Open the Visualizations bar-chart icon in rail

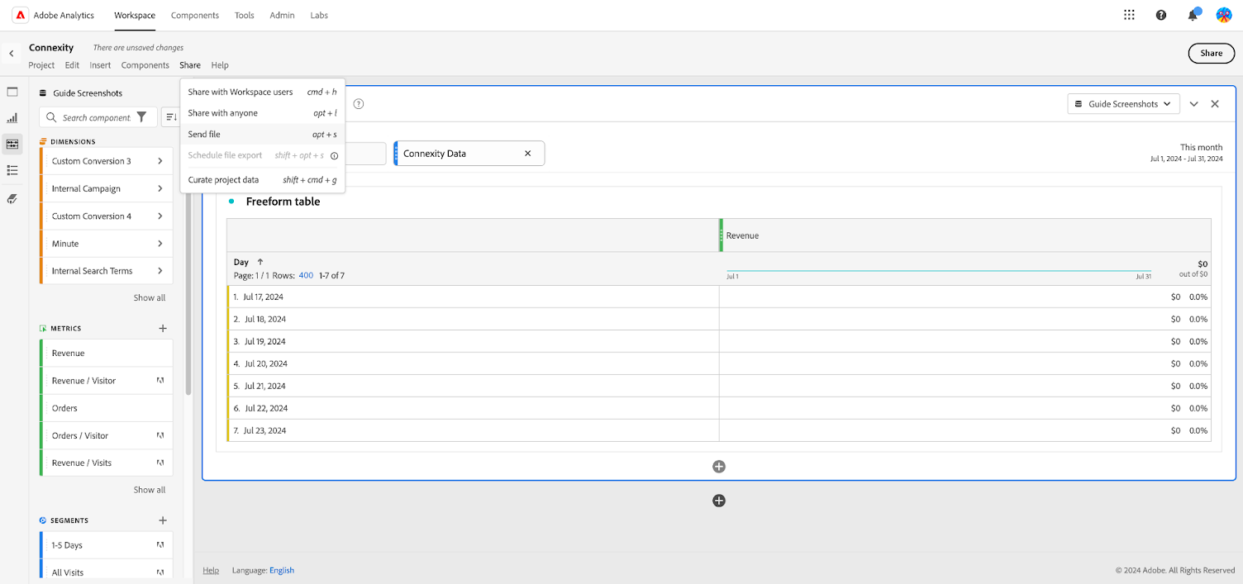point(12,118)
